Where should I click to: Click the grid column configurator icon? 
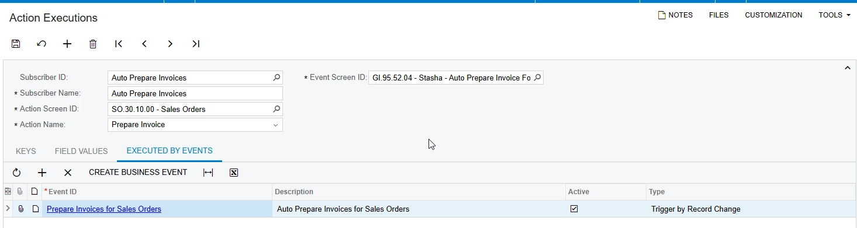point(8,192)
